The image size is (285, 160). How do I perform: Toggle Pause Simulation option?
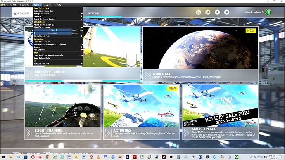[58, 25]
